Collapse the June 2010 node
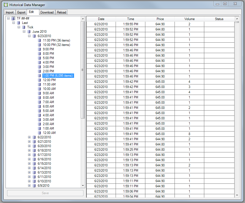 click(24, 31)
